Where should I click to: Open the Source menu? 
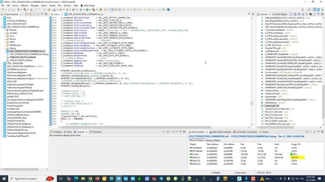(x=15, y=6)
